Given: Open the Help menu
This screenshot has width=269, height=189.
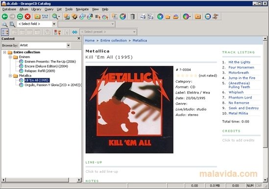Looking at the screenshot, I should point(105,9).
